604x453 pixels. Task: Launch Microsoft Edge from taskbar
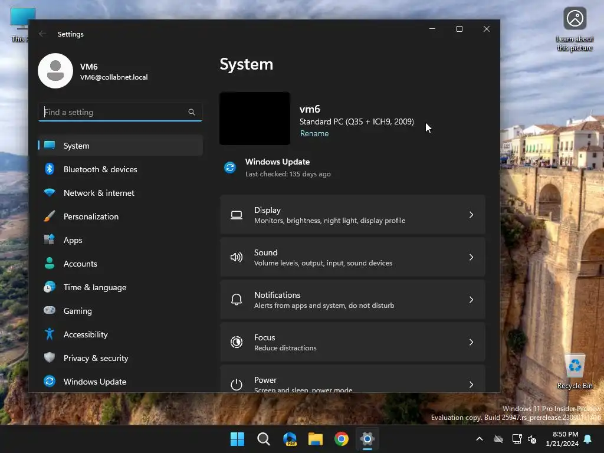(290, 439)
